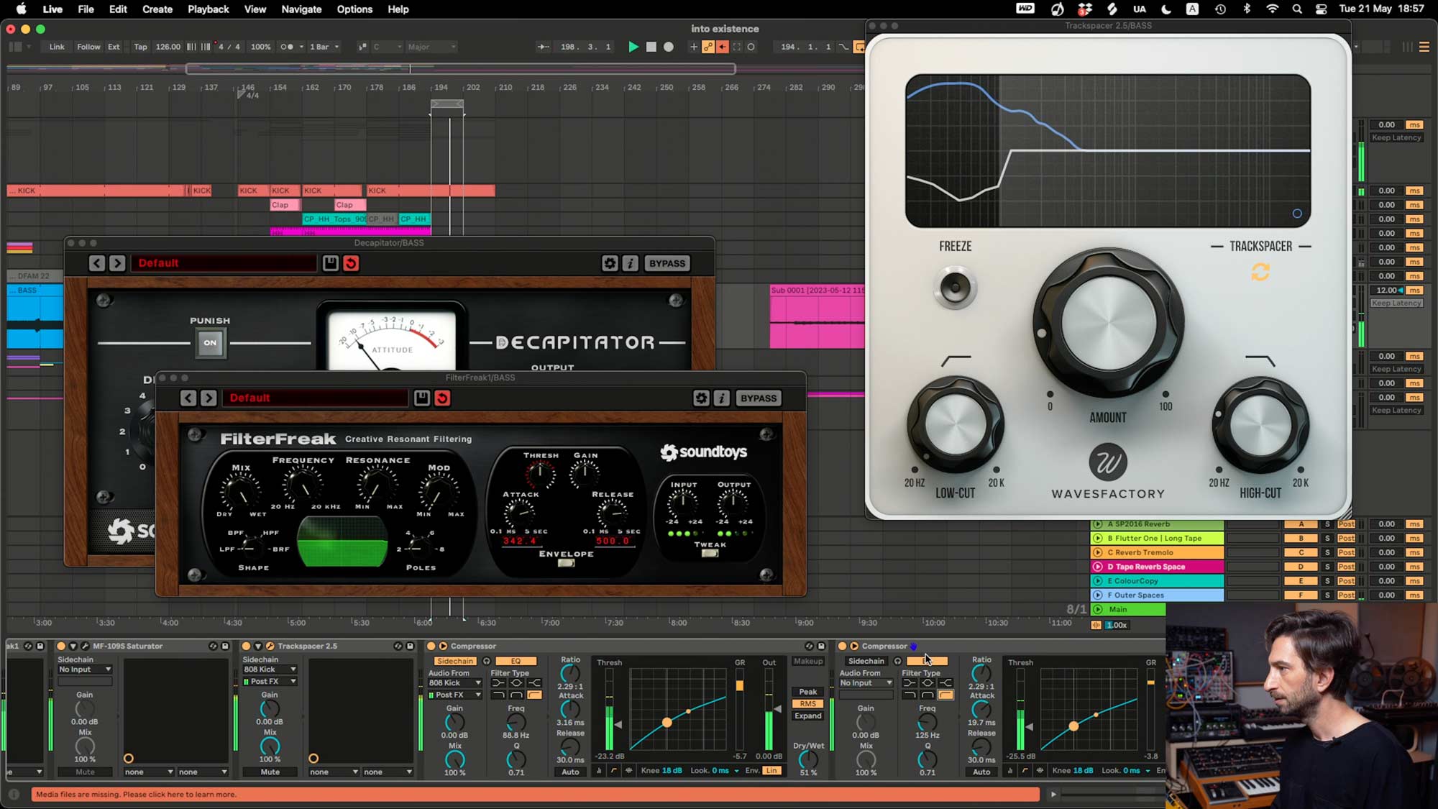
Task: Open the Major scale dropdown
Action: click(431, 47)
